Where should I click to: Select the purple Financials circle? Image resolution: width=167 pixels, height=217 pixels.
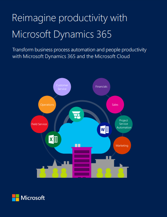pos(101,87)
